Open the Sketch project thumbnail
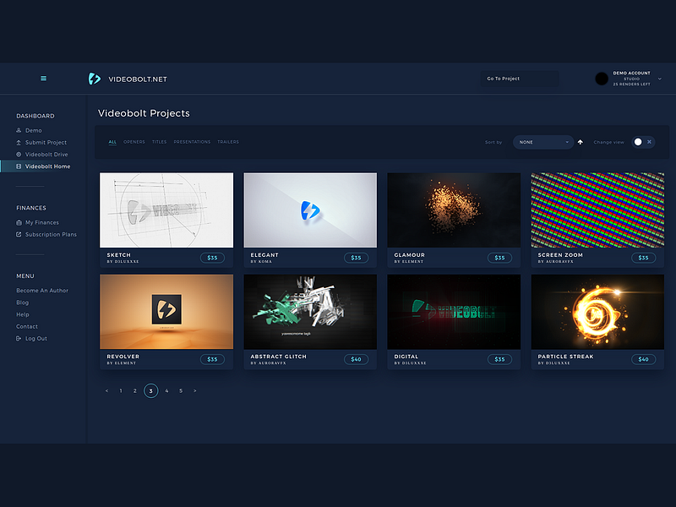 pyautogui.click(x=166, y=210)
